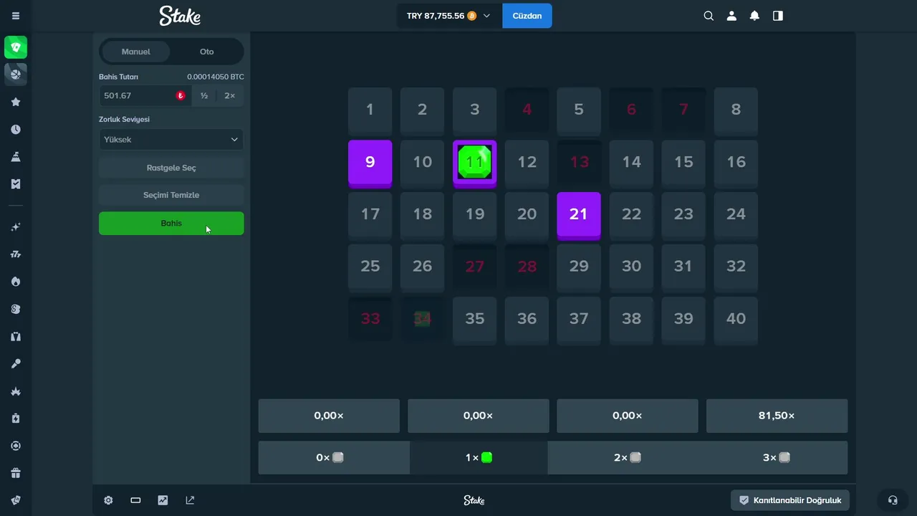This screenshot has width=917, height=516.
Task: Halve the bet with ½ button
Action: (x=204, y=95)
